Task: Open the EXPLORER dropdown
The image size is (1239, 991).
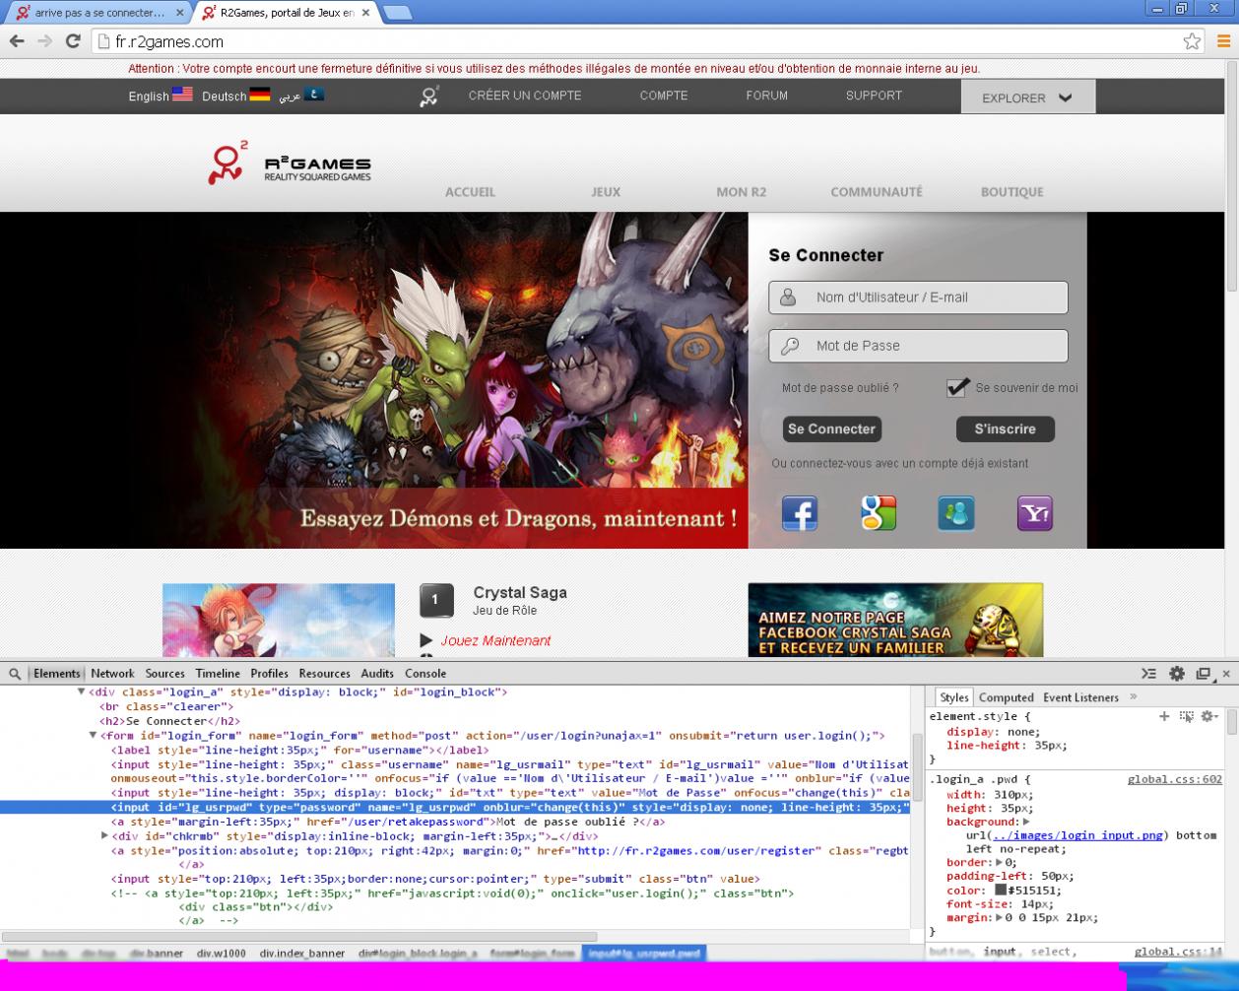Action: pyautogui.click(x=1027, y=98)
